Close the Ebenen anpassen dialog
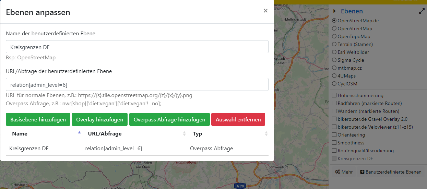The image size is (427, 189). pos(265,11)
